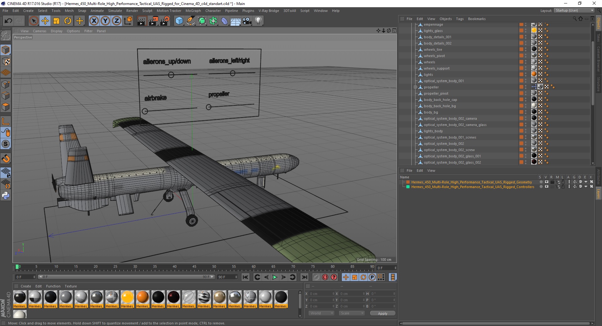
Task: Add light bulb object
Action: pyautogui.click(x=258, y=21)
